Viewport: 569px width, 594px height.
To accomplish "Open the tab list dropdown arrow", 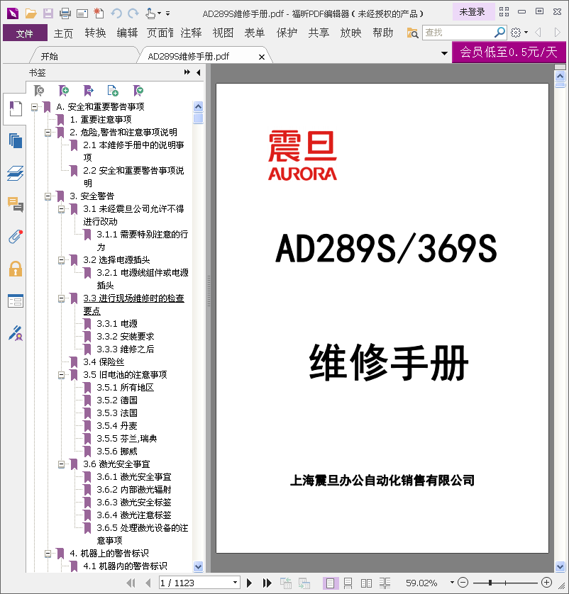I will 444,53.
